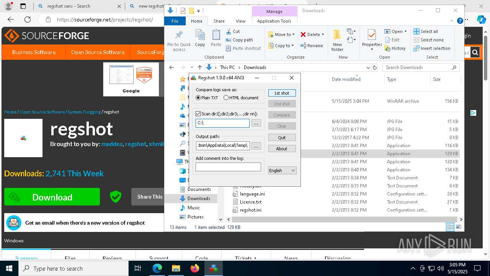Click the Rename icon in Organize group
Image resolution: width=490 pixels, height=276 pixels.
coord(303,46)
